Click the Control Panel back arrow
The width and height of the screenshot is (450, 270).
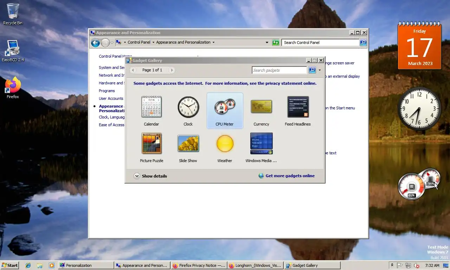click(95, 43)
